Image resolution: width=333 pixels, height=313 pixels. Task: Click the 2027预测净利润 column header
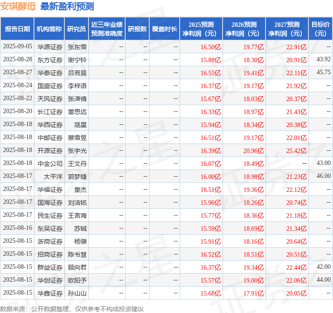[287, 29]
